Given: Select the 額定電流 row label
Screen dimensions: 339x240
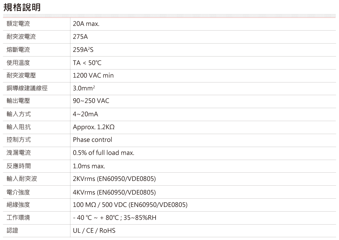Looking at the screenshot, I should pos(18,24).
